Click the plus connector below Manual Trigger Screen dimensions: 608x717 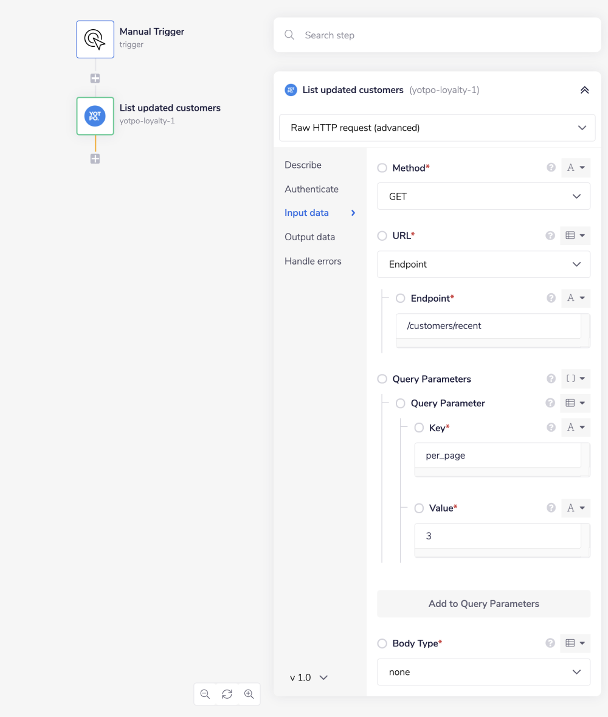click(x=95, y=78)
